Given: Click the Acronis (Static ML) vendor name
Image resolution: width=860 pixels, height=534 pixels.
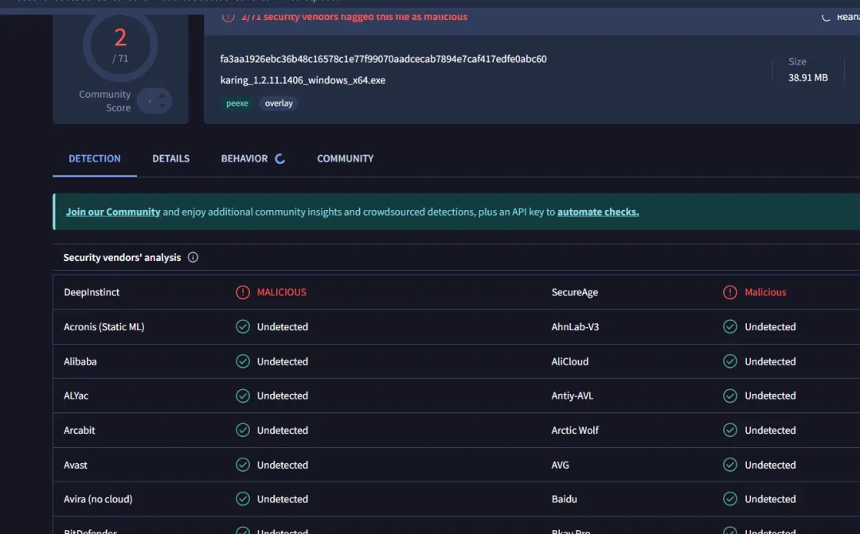Looking at the screenshot, I should tap(104, 327).
